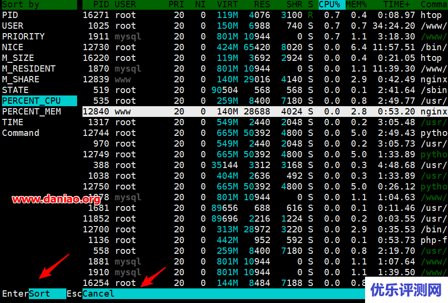Screen dimensions: 448x303
Task: Click the MEM% column header
Action: pos(356,4)
